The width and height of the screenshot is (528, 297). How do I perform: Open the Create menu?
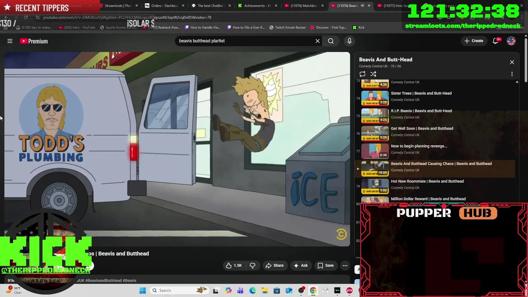click(x=474, y=41)
